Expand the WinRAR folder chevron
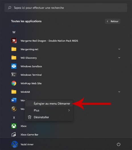The width and height of the screenshot is (132, 150). (119, 92)
